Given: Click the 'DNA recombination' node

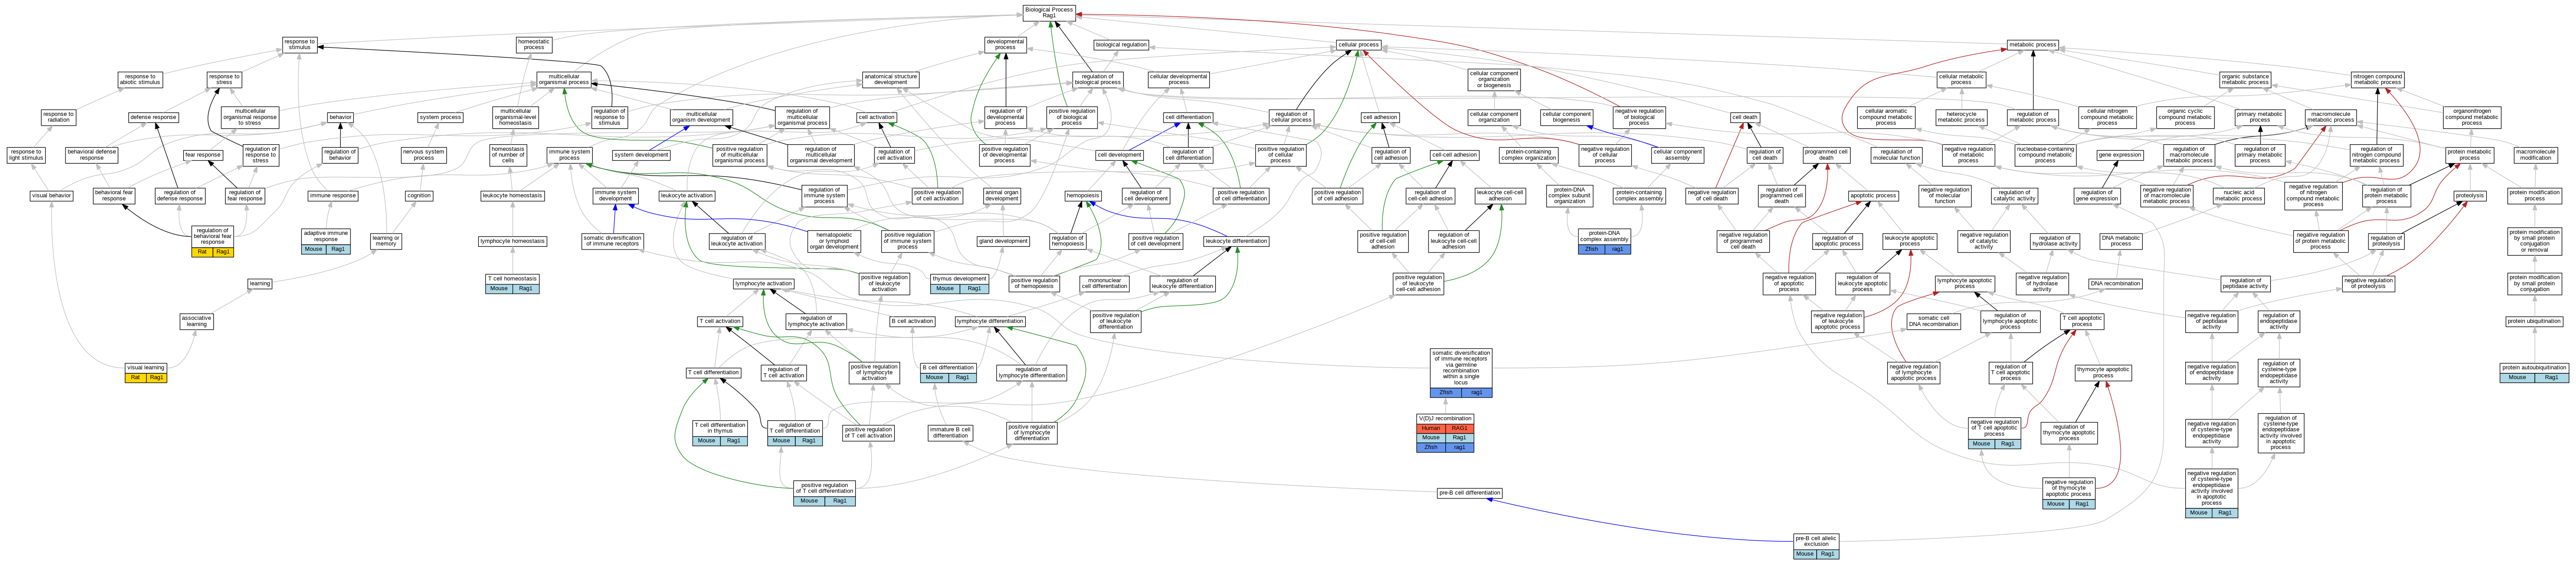Looking at the screenshot, I should tap(2115, 284).
